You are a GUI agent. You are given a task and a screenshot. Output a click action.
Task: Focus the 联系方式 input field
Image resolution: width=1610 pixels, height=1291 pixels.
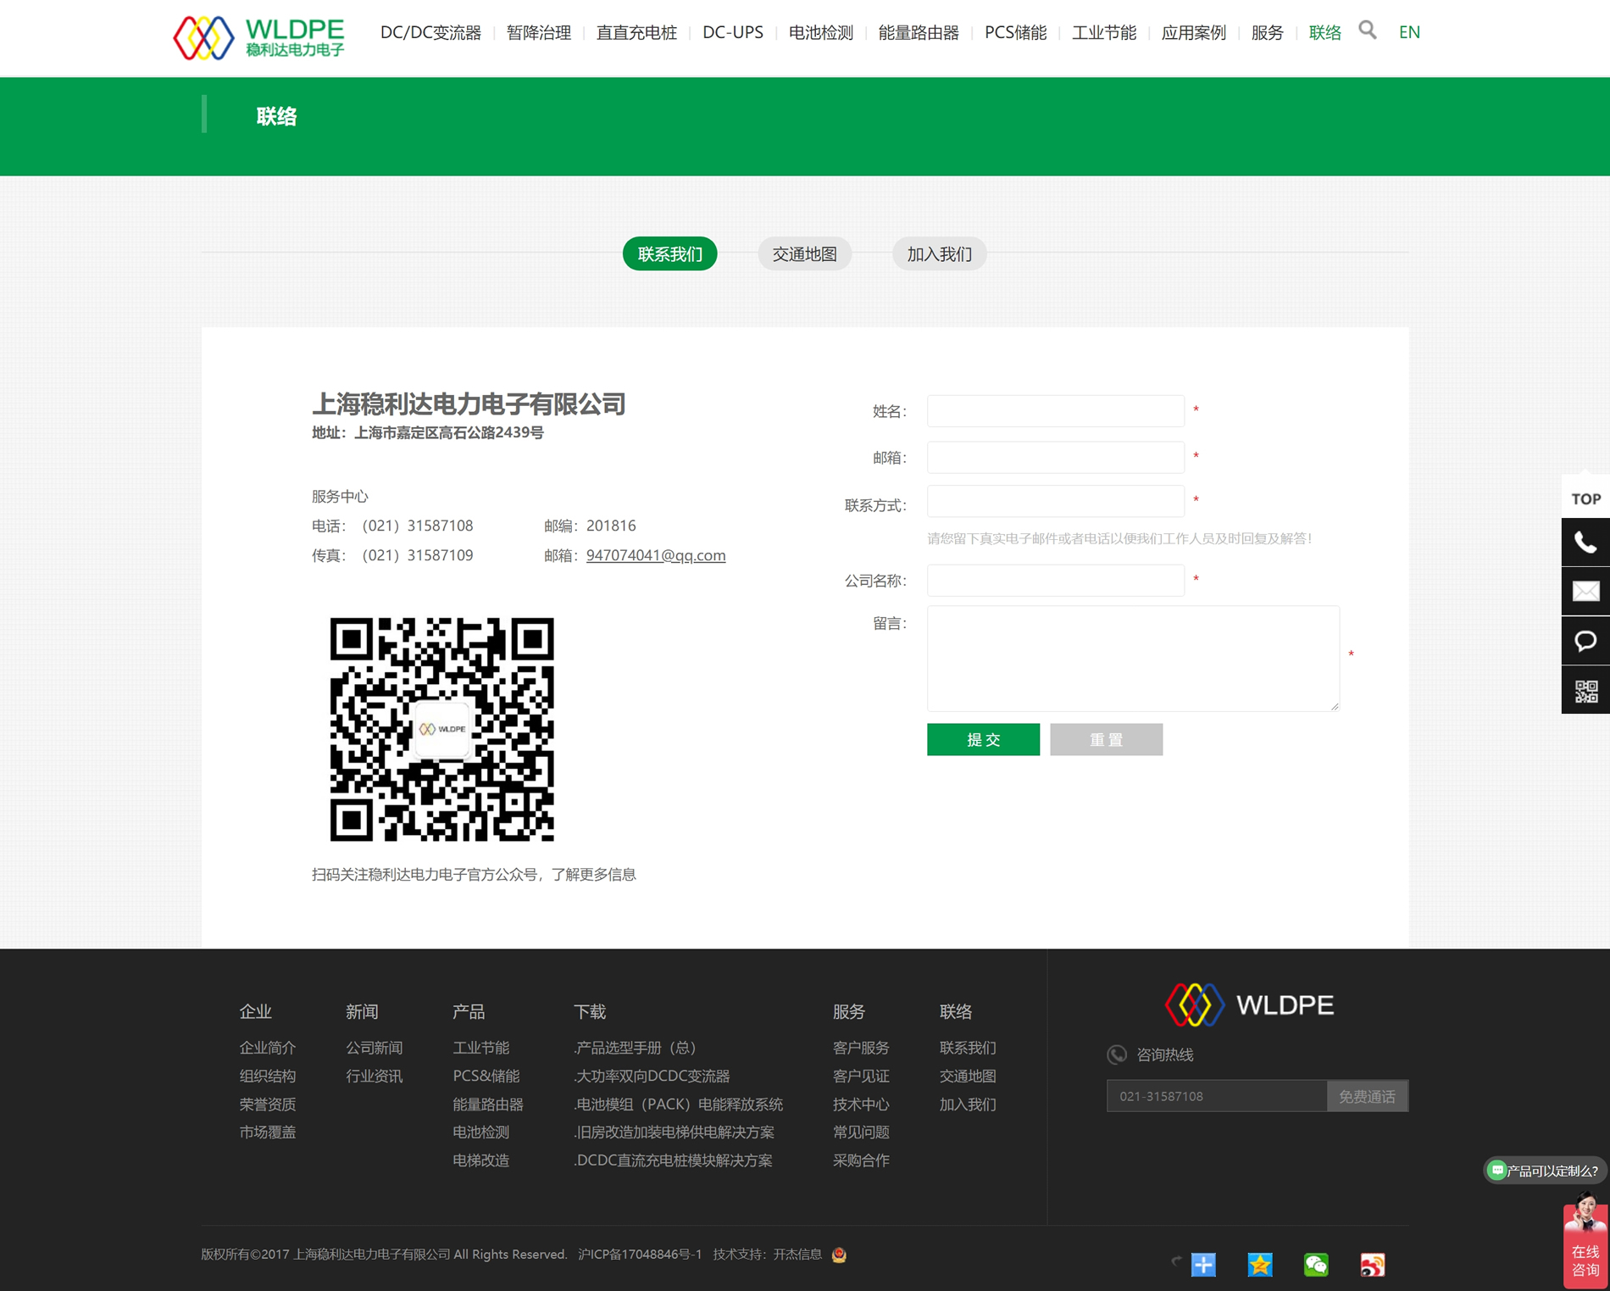pyautogui.click(x=1055, y=501)
